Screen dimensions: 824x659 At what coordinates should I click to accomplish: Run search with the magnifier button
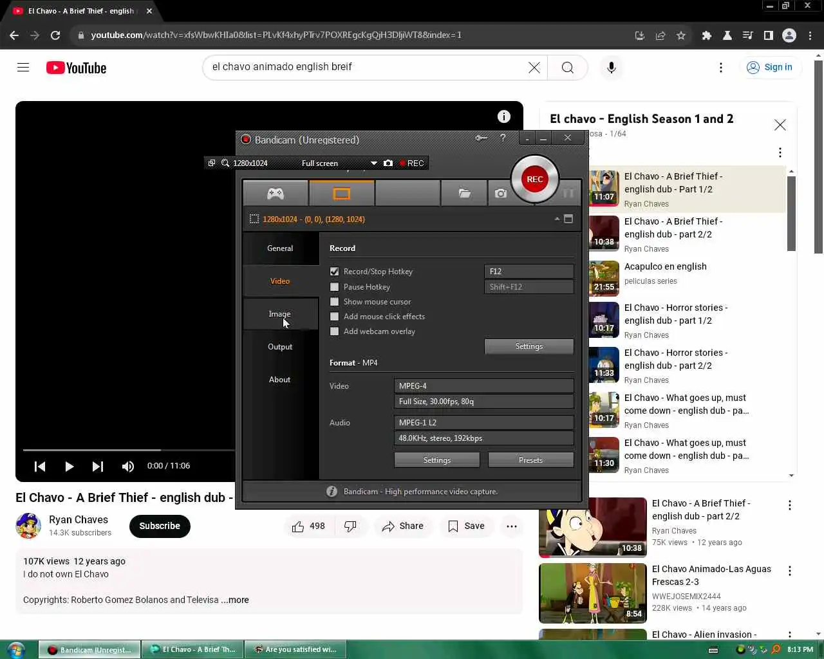(x=567, y=67)
